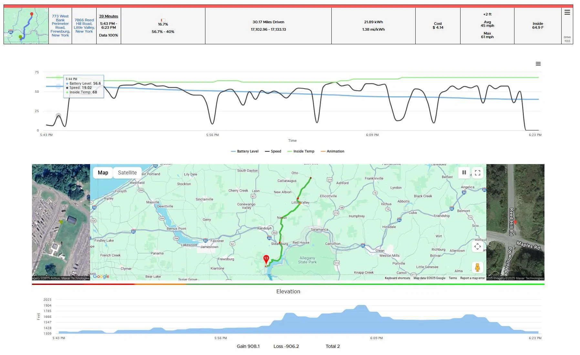Viewport: 580px width, 355px height.
Task: Click the Inside 64.9 F cell
Action: (538, 26)
